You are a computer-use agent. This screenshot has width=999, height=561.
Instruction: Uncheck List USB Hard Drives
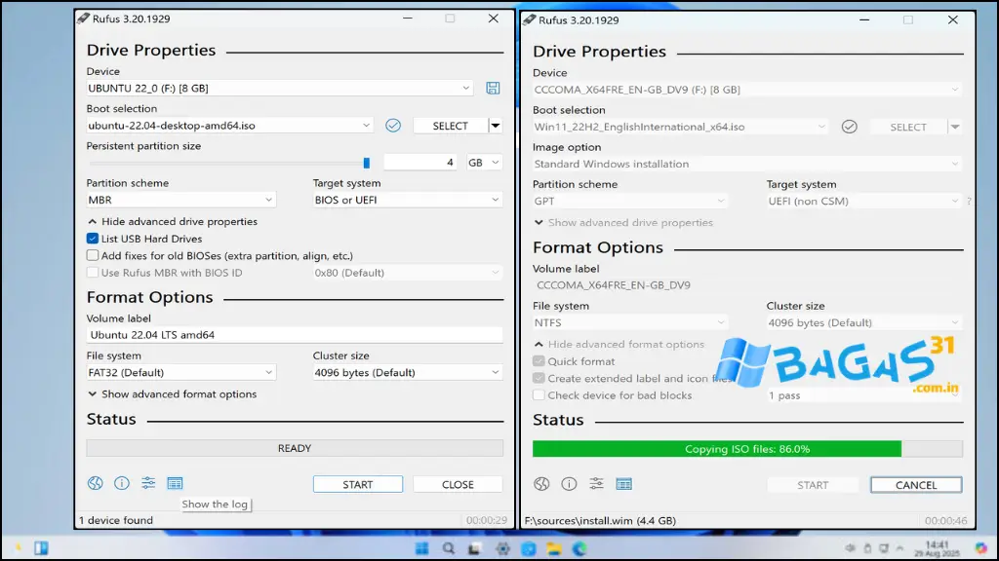(93, 239)
